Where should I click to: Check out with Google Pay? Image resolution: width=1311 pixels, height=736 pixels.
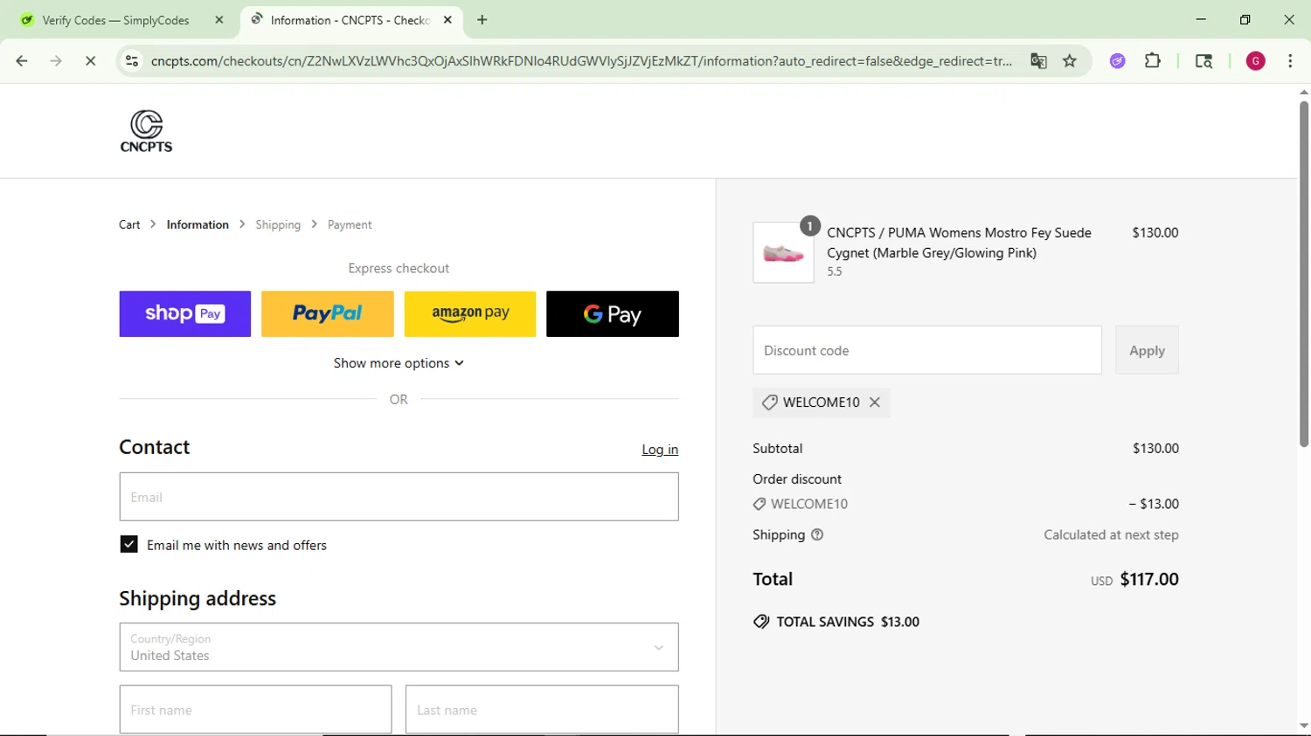[613, 313]
